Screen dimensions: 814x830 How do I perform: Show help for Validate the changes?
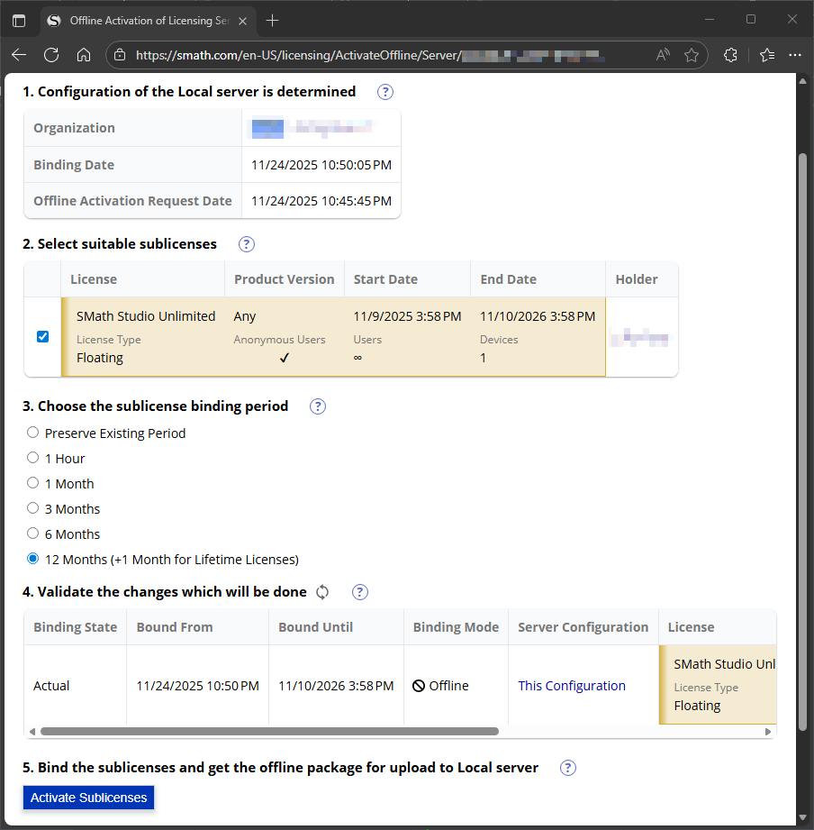tap(359, 592)
